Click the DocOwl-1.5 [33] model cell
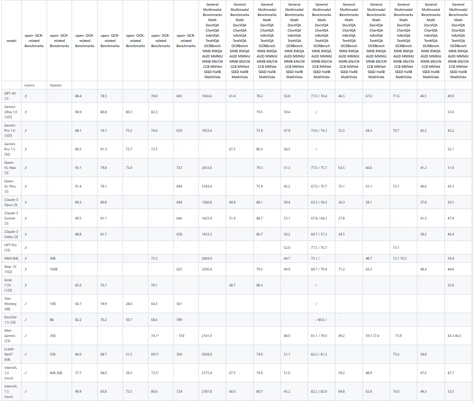 pos(11,320)
